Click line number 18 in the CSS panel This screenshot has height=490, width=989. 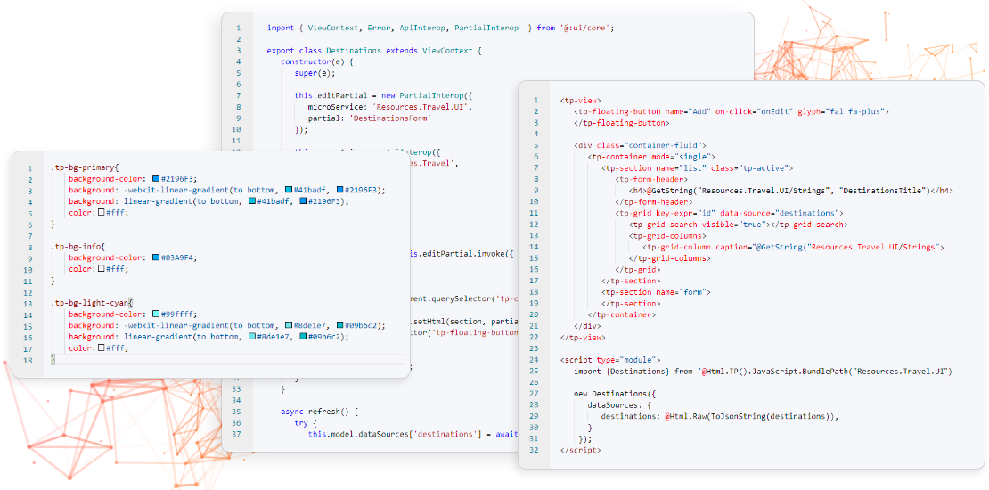pos(29,360)
